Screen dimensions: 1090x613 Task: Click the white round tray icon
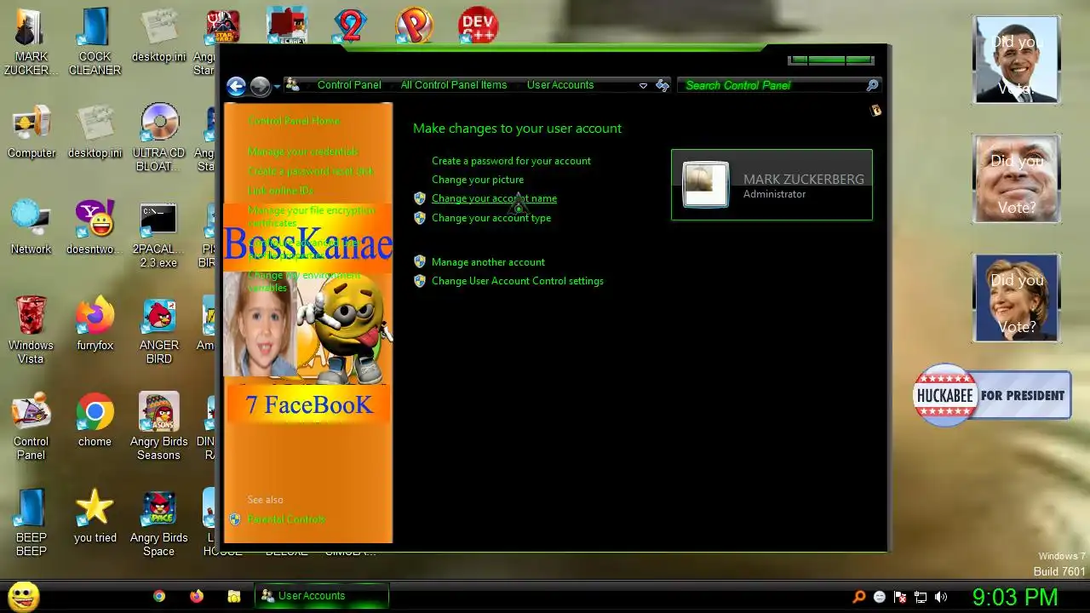point(880,597)
